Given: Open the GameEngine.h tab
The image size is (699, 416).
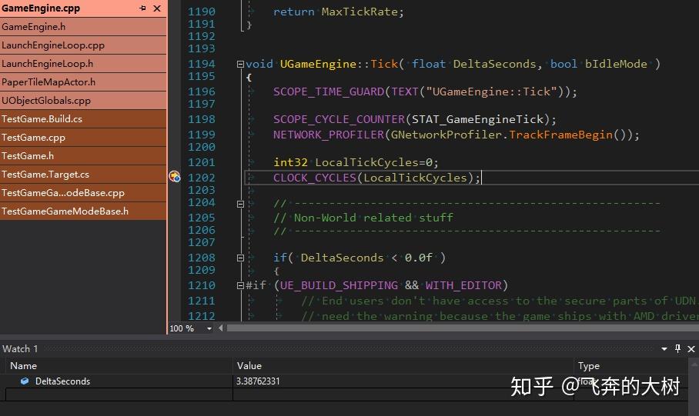Looking at the screenshot, I should [83, 27].
